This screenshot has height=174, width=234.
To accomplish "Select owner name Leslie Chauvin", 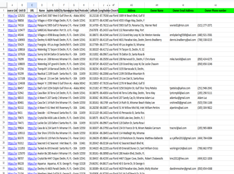I will click(157, 64).
